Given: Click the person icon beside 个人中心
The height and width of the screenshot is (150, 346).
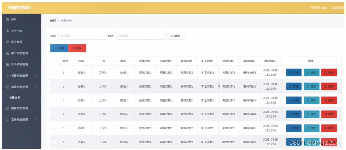Looking at the screenshot, I should tap(7, 30).
